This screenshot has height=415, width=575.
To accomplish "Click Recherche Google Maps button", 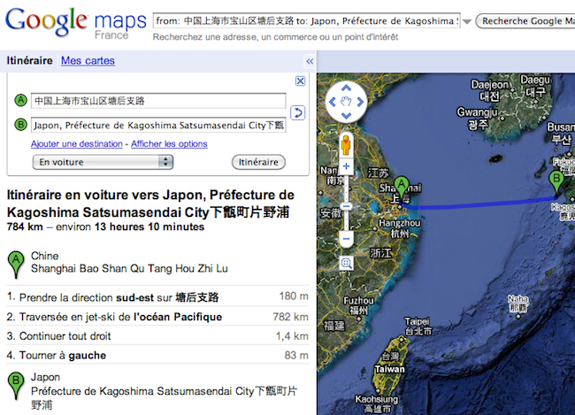I will (x=525, y=21).
